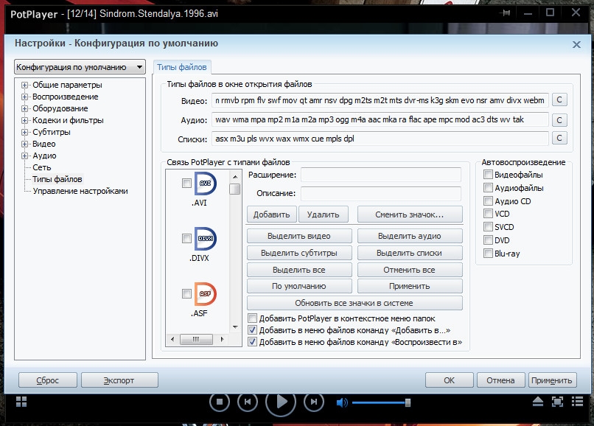
Task: Click the Расширение input field
Action: click(x=380, y=175)
